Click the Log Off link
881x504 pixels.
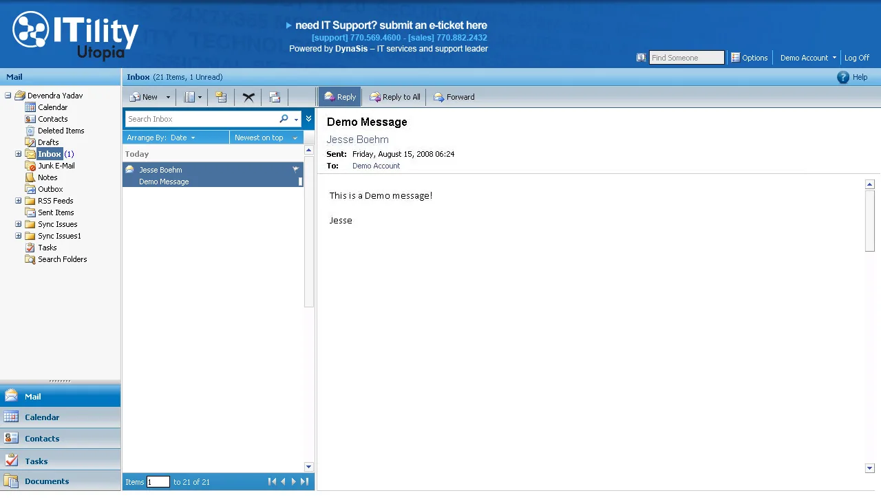(x=857, y=58)
